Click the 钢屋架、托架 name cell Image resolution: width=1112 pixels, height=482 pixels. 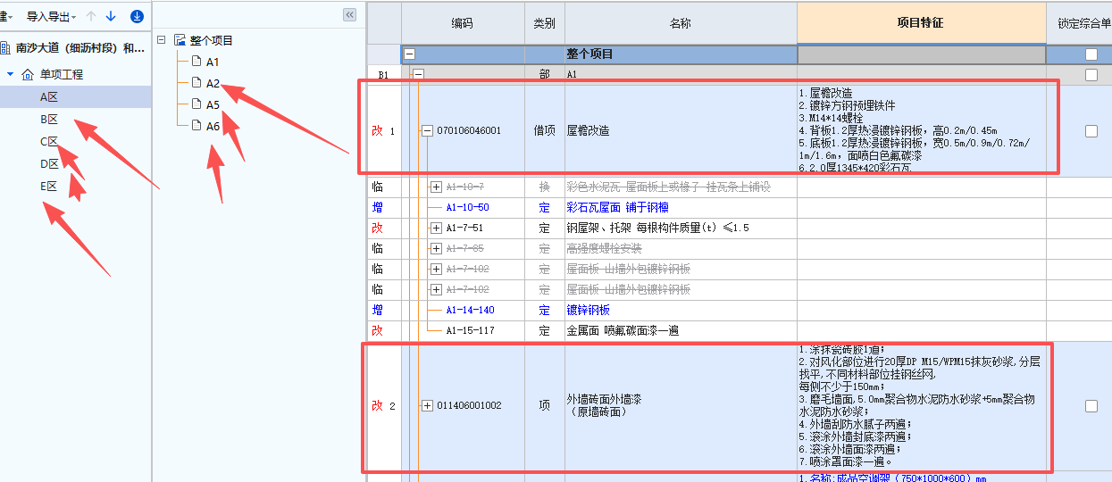[681, 228]
